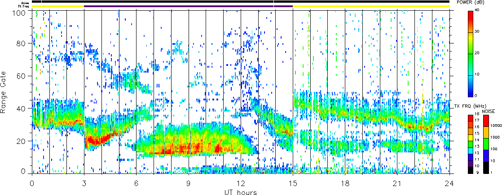Select the 'UT hours' axis title
The image size is (502, 195).
[x=241, y=192]
